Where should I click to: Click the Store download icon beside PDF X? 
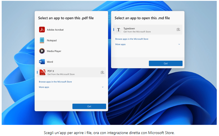tap(102, 72)
